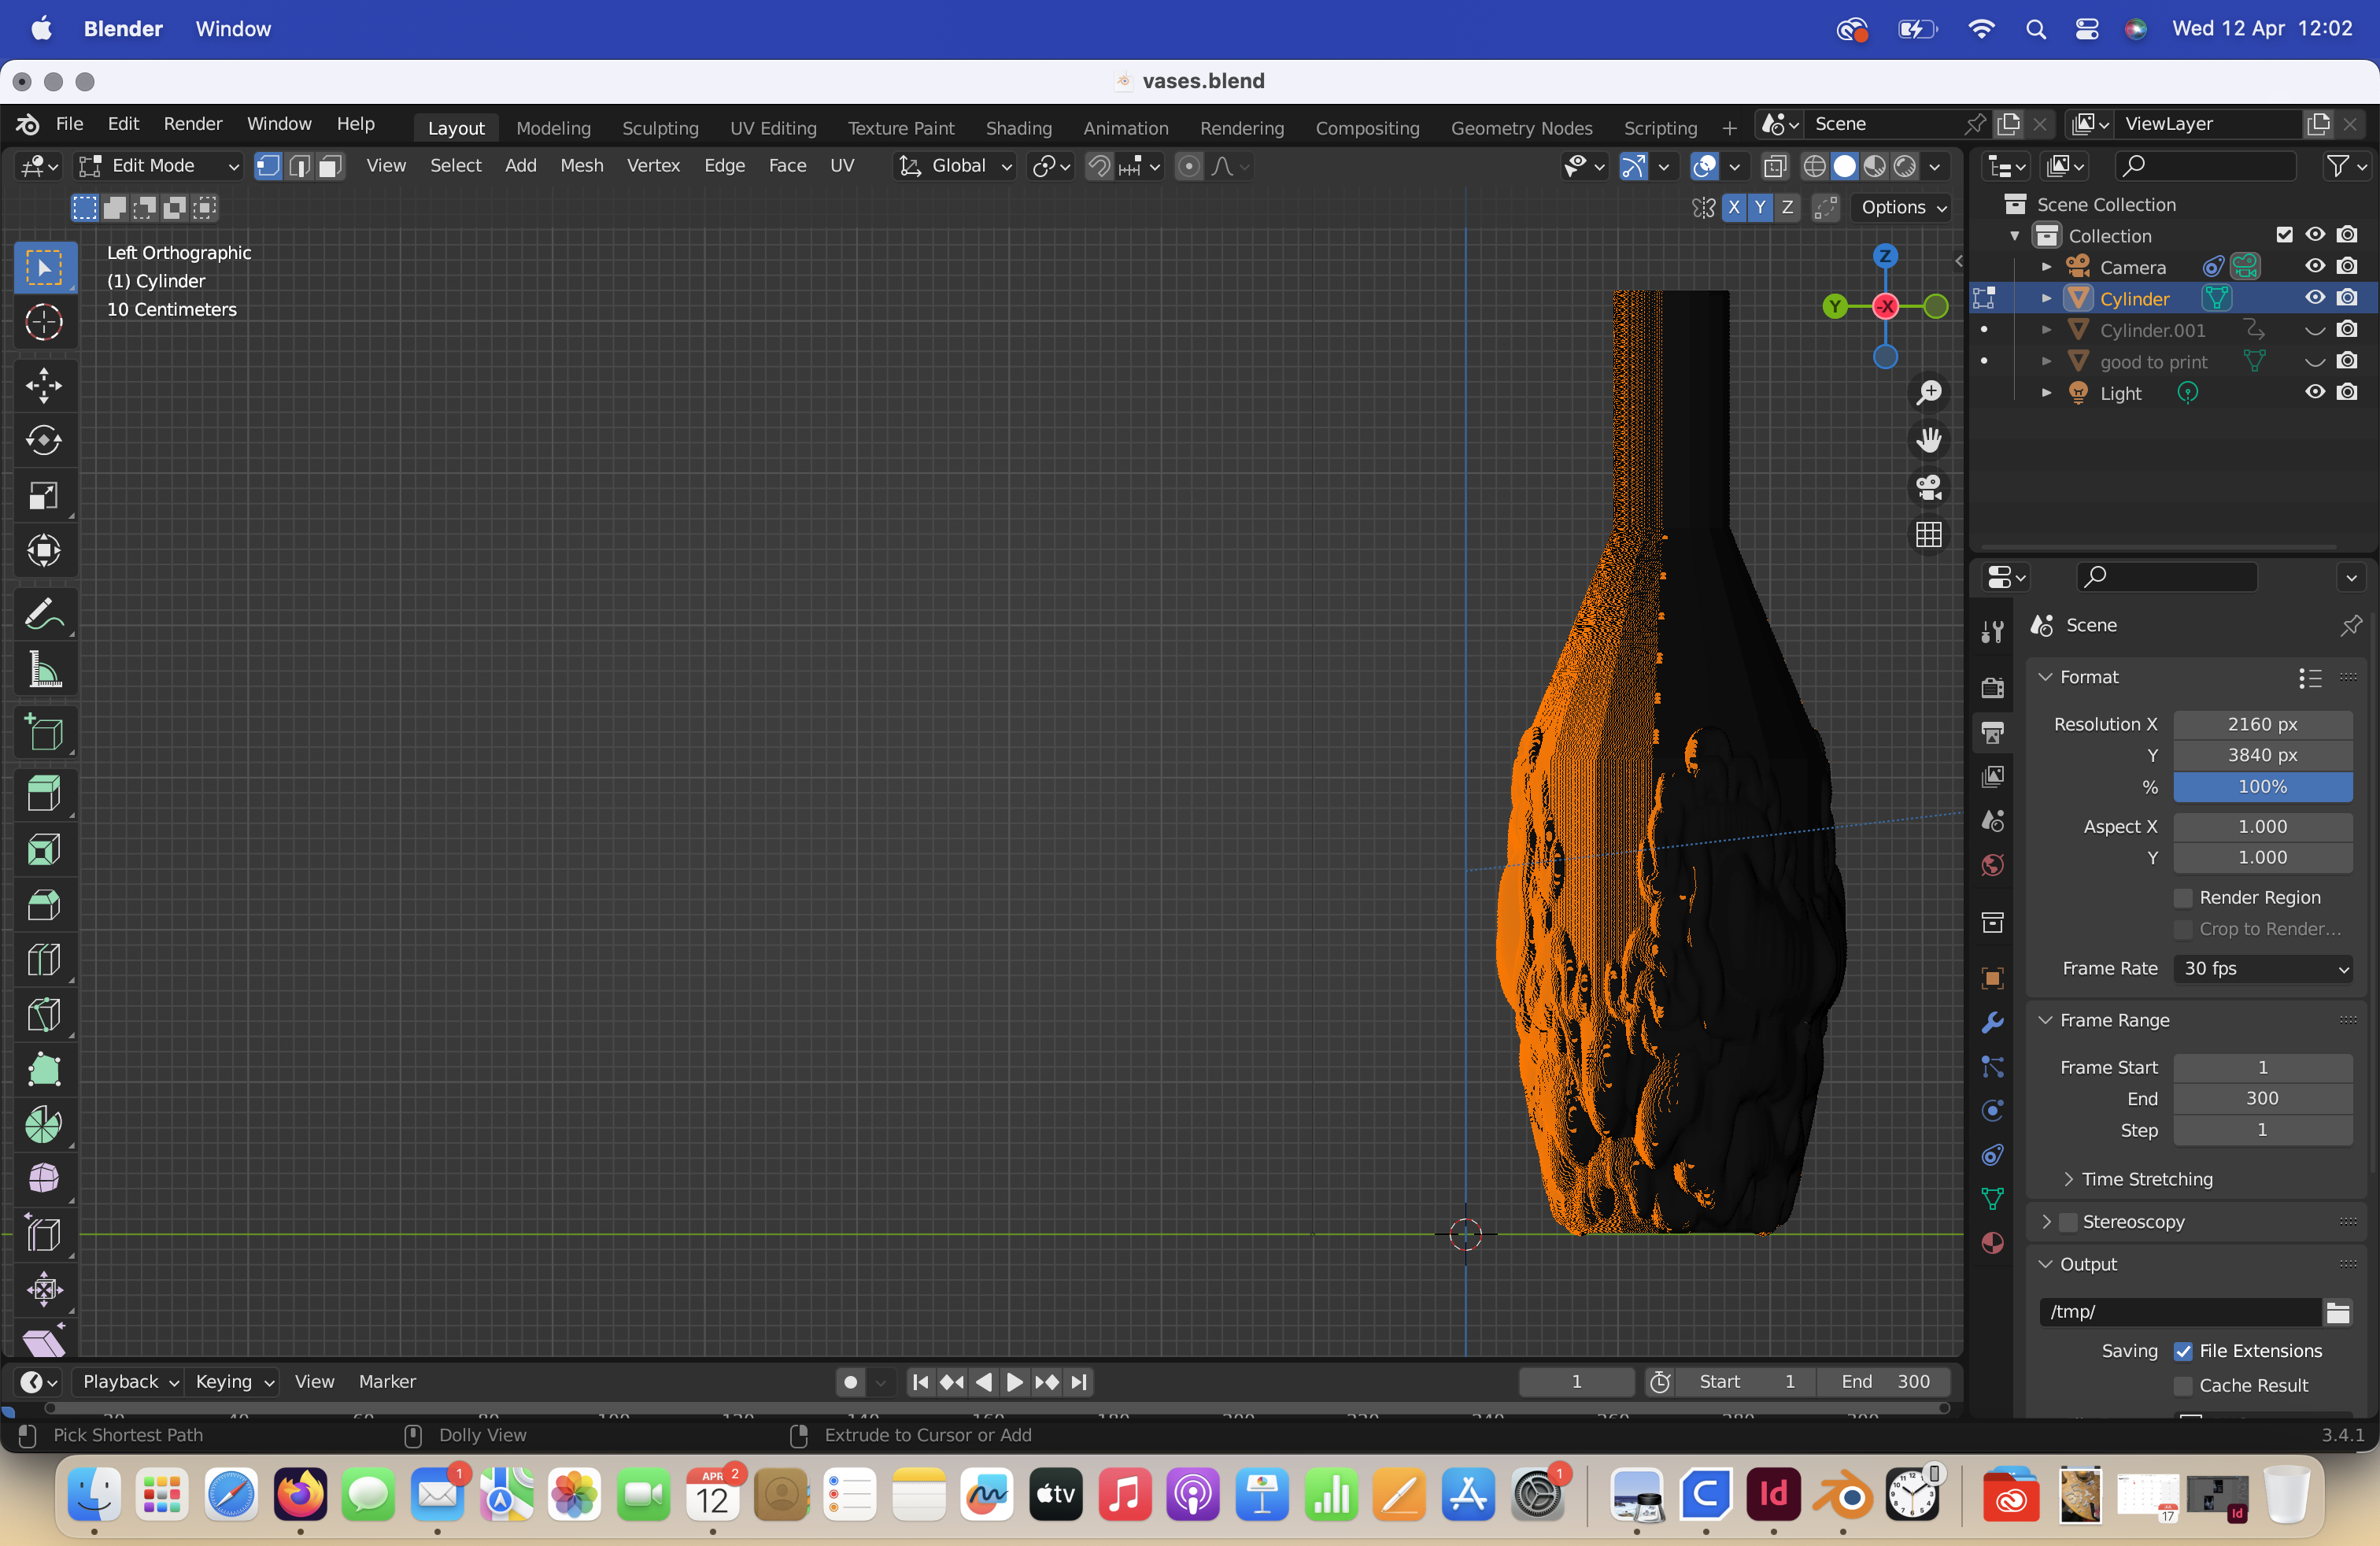2380x1546 pixels.
Task: Select the Measure tool
Action: tap(43, 670)
